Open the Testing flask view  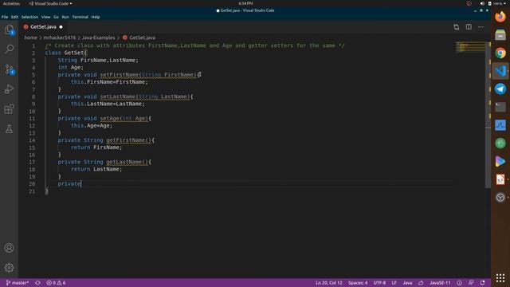tap(9, 129)
